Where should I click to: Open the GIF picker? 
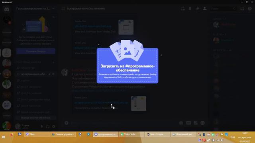coord(188,123)
